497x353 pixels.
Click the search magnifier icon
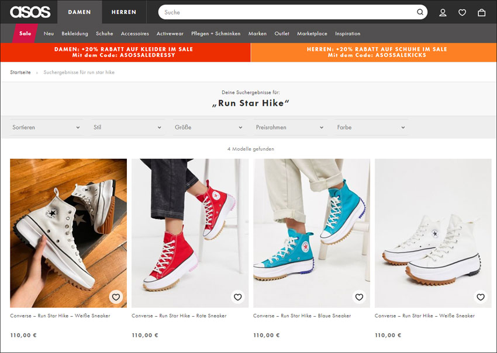pos(420,12)
